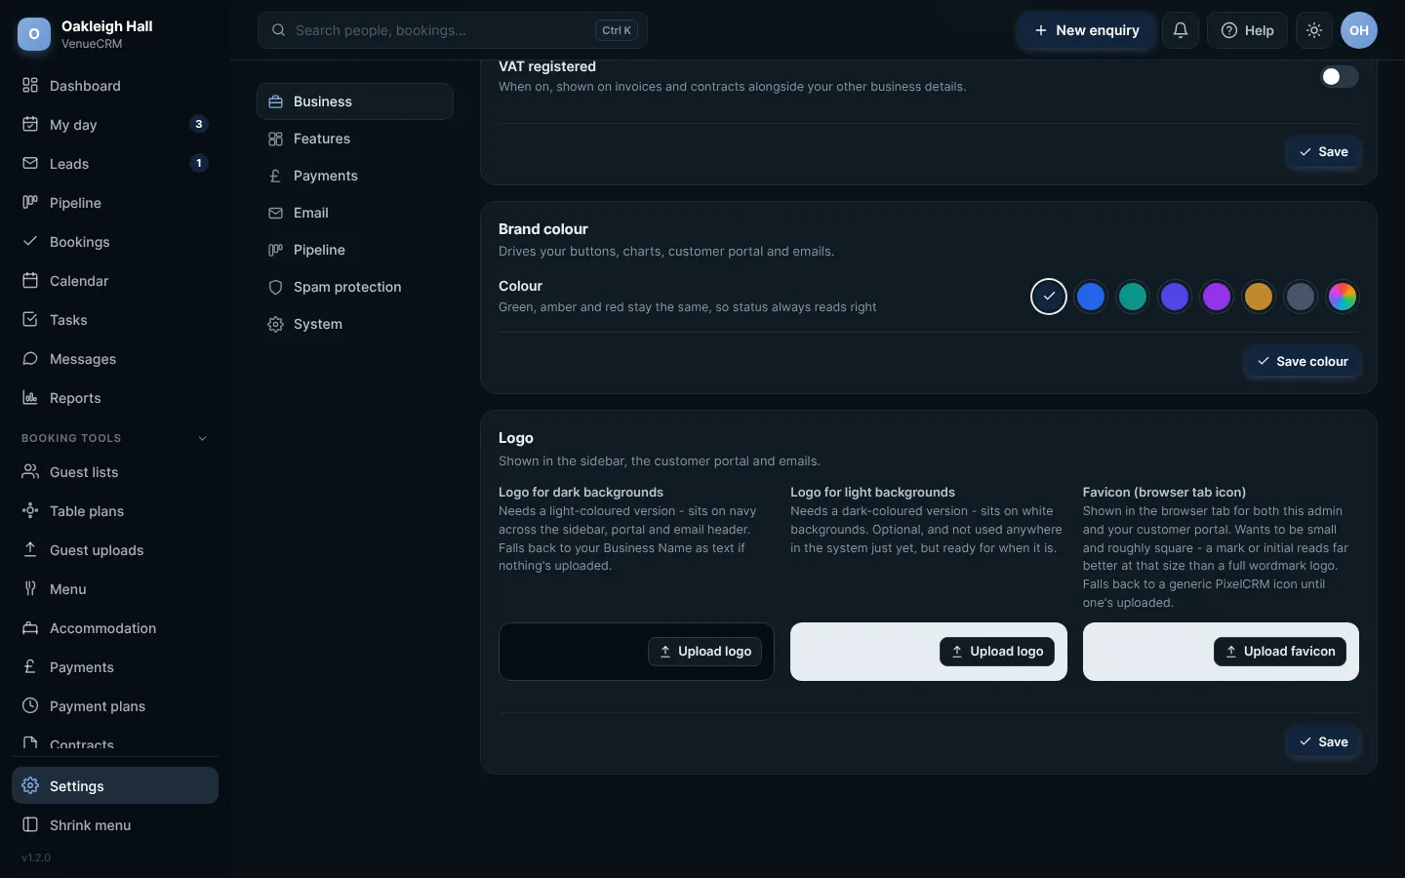Toggle the light/dark theme sun icon
This screenshot has height=878, width=1405.
pyautogui.click(x=1314, y=30)
